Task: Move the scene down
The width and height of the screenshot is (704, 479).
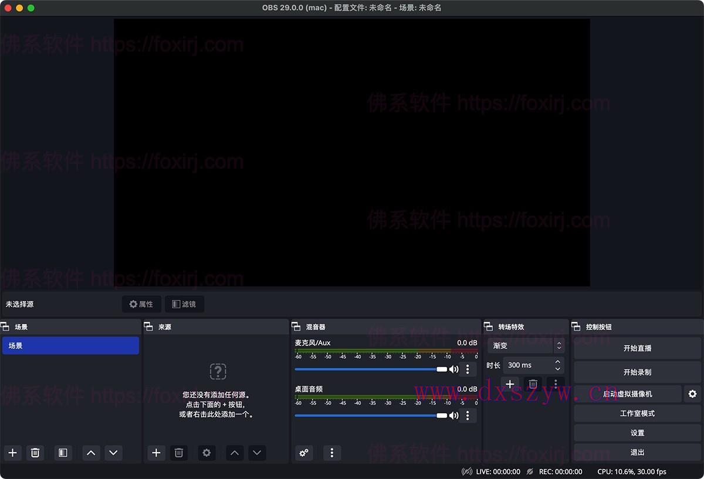Action: click(113, 453)
